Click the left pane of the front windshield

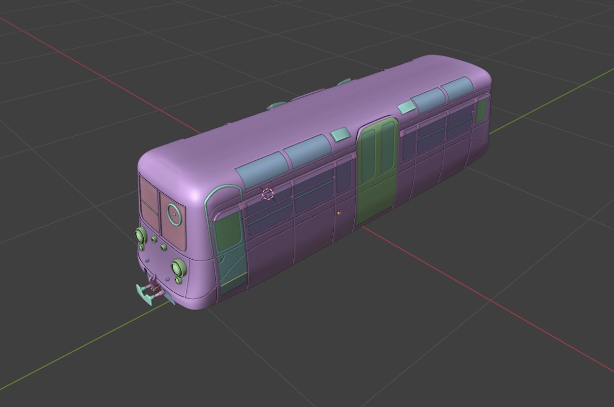tap(149, 204)
